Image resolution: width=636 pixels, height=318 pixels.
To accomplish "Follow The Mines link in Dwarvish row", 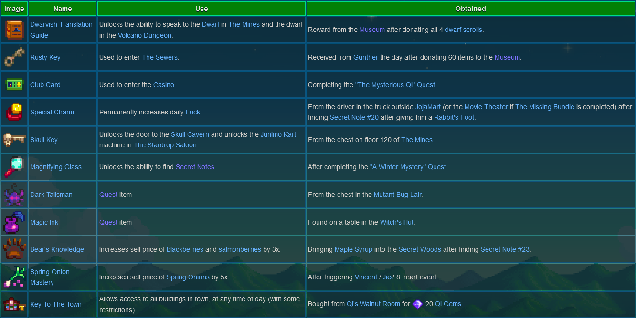I will click(244, 24).
